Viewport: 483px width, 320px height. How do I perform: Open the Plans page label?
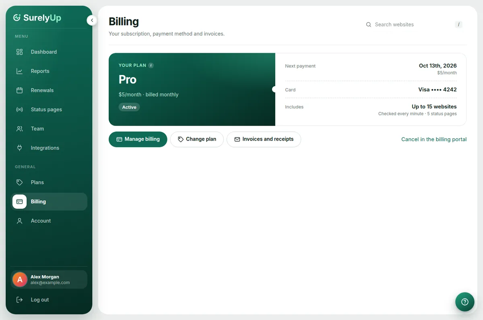point(37,182)
